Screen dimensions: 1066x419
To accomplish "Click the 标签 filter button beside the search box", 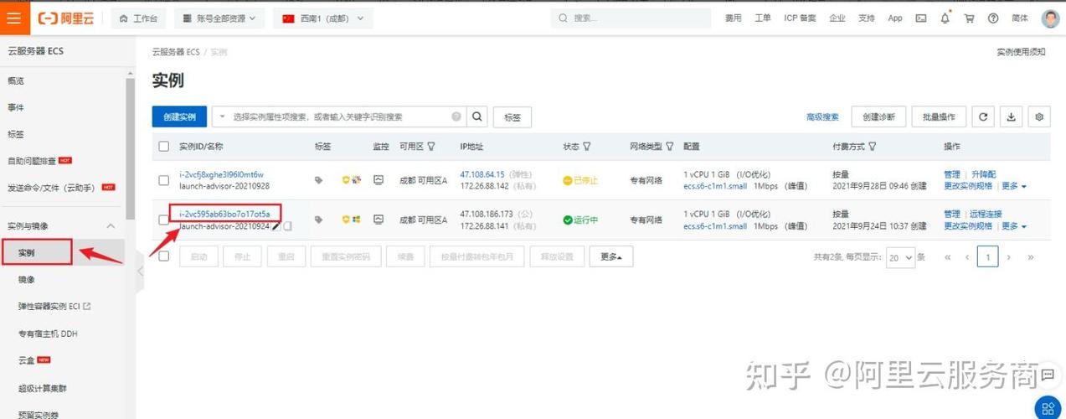I will (x=512, y=117).
